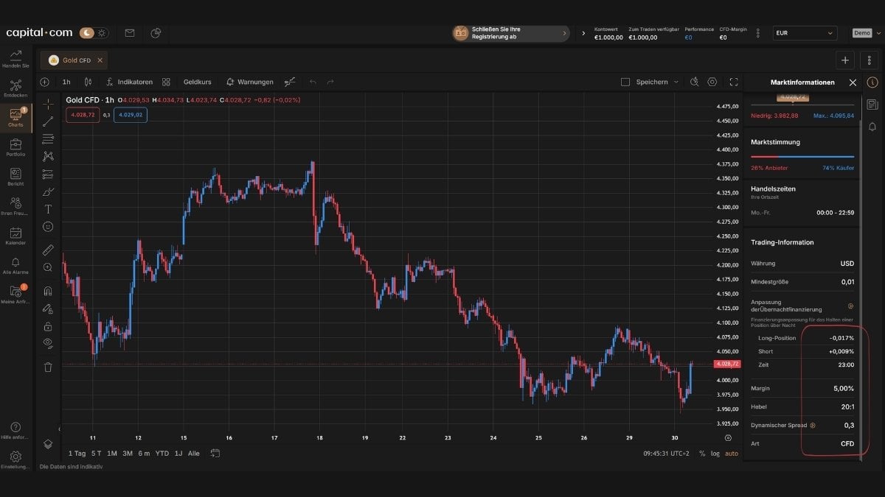Toggle lock all drawings

pos(48,326)
